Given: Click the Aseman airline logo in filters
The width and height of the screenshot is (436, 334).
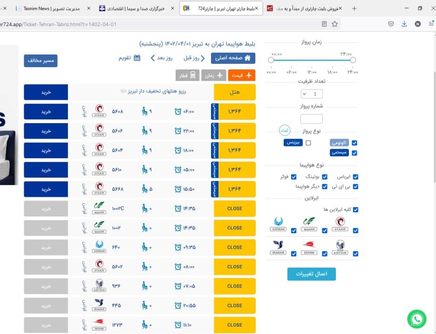Looking at the screenshot, I should point(278,224).
